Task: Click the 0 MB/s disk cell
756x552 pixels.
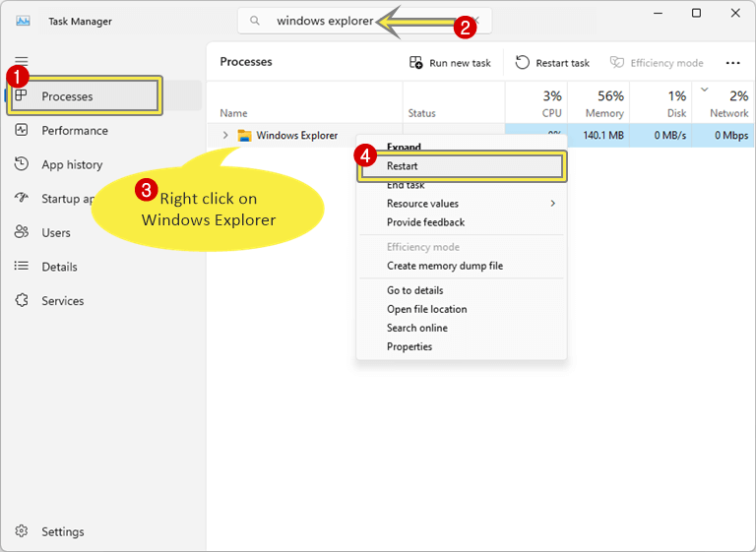Action: point(661,136)
